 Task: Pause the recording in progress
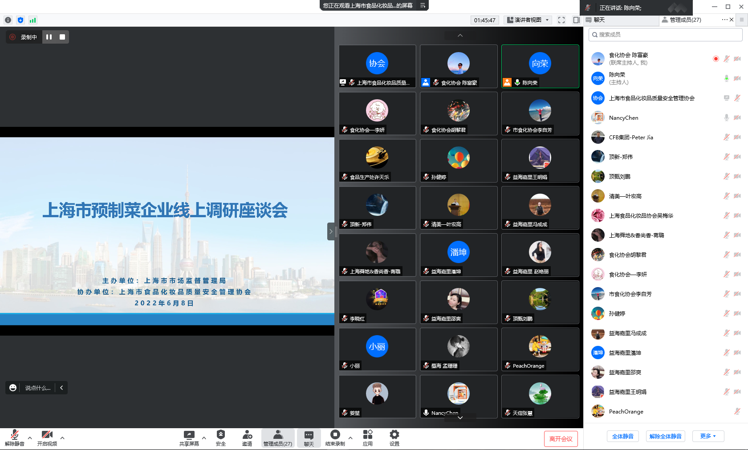click(x=49, y=37)
